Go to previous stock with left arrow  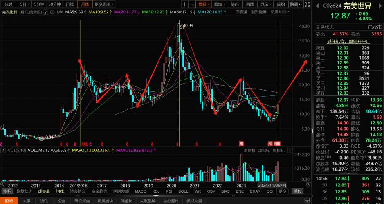(317, 6)
